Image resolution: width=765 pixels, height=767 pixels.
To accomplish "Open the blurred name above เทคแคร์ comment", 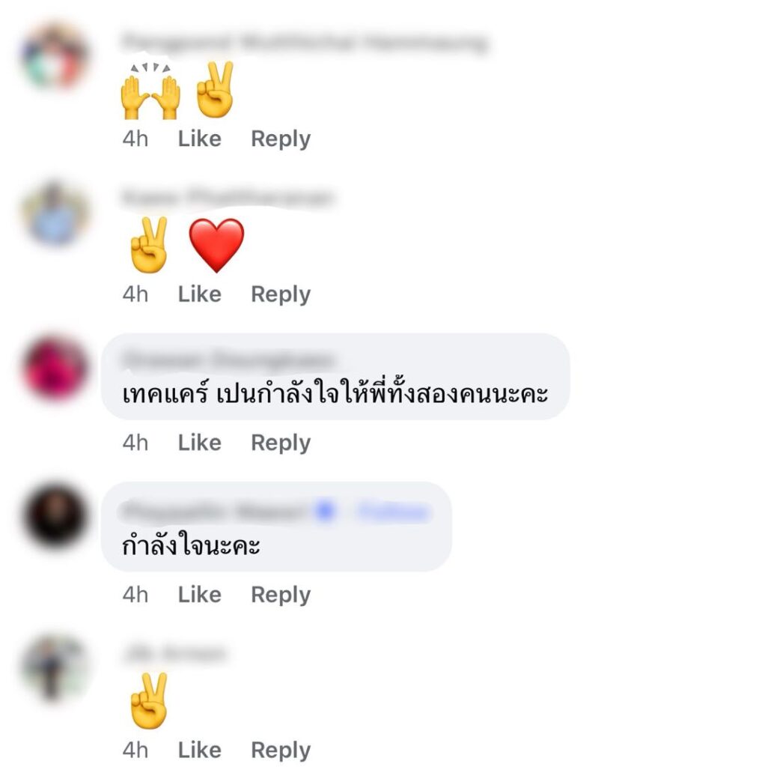I will point(228,360).
